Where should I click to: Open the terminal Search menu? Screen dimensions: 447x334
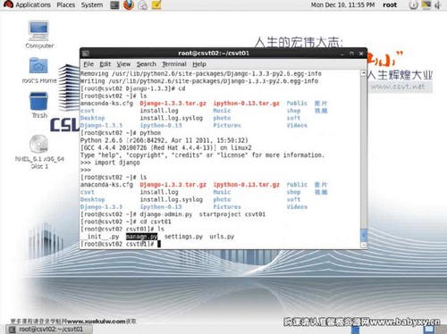tap(147, 64)
